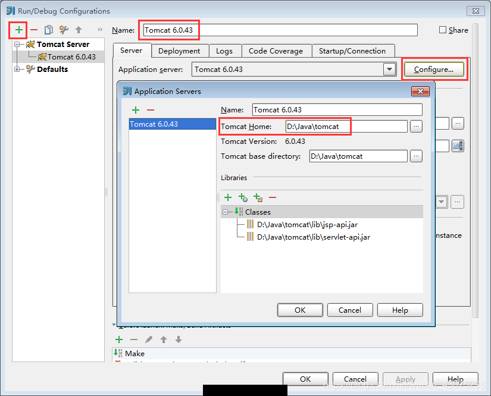The image size is (491, 396).
Task: Move before-launch task up
Action: click(x=164, y=340)
